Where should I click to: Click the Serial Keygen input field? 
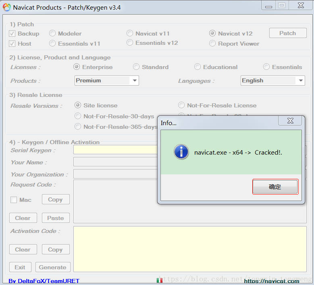(116, 150)
